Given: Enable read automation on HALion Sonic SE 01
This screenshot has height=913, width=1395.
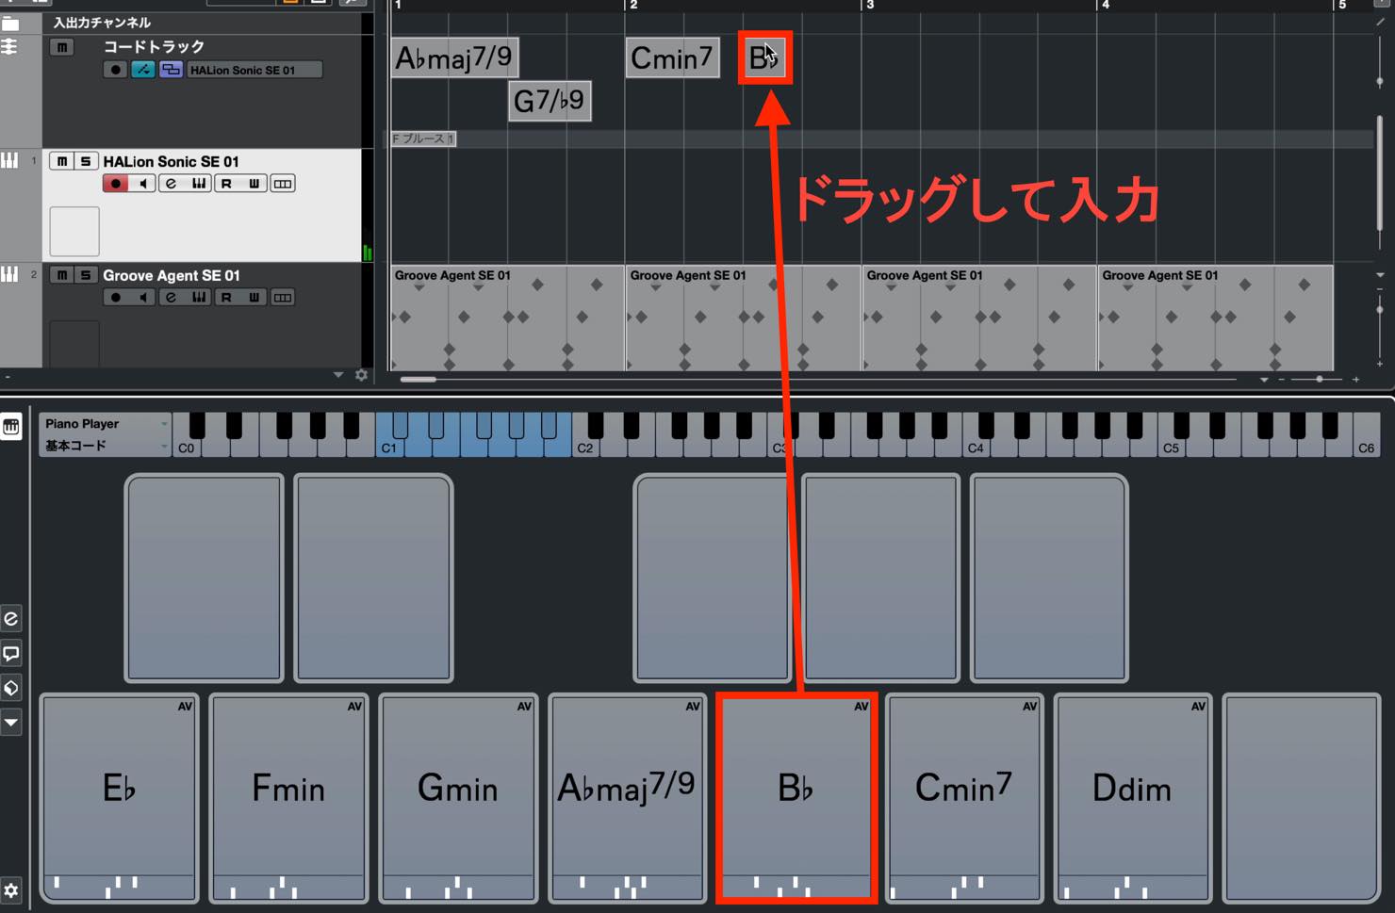Looking at the screenshot, I should [226, 184].
